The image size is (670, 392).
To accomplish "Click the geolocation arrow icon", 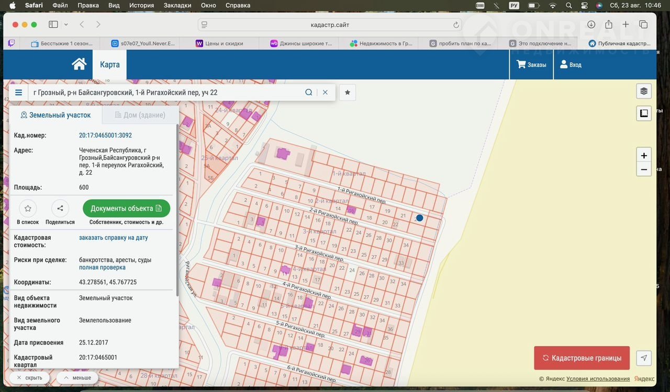I will (x=644, y=358).
